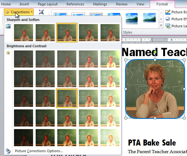Select the fourth thumbnail in Brightness row three
The height and width of the screenshot is (156, 187).
coord(88,98)
